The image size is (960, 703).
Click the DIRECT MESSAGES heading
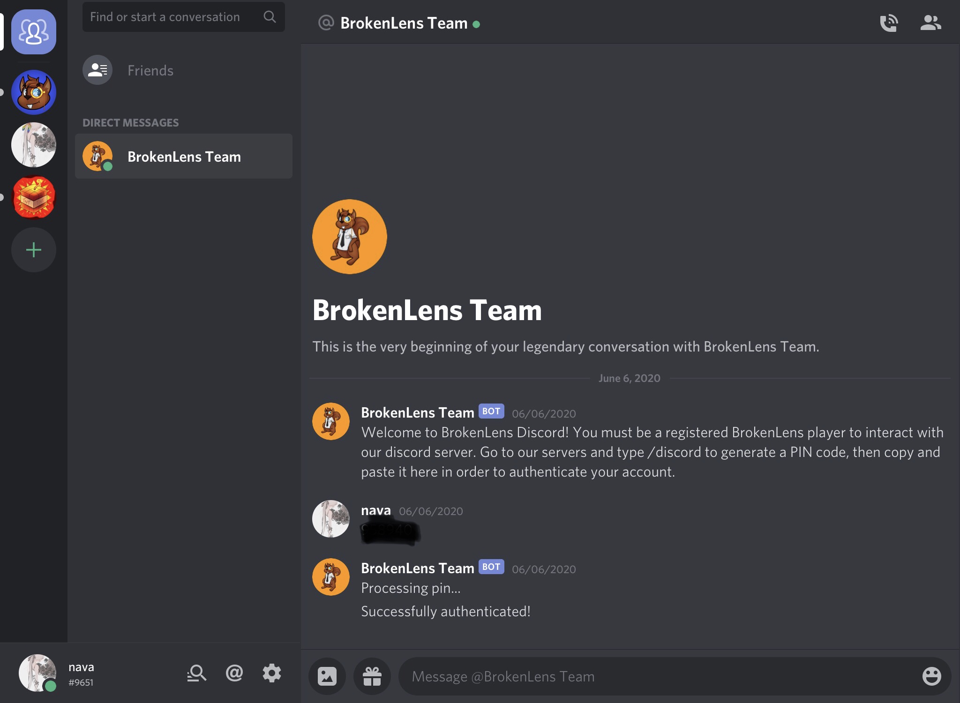pos(131,123)
